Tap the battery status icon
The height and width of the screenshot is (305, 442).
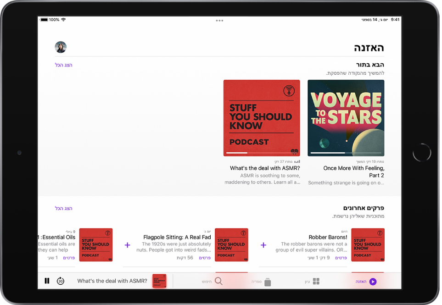pos(44,20)
